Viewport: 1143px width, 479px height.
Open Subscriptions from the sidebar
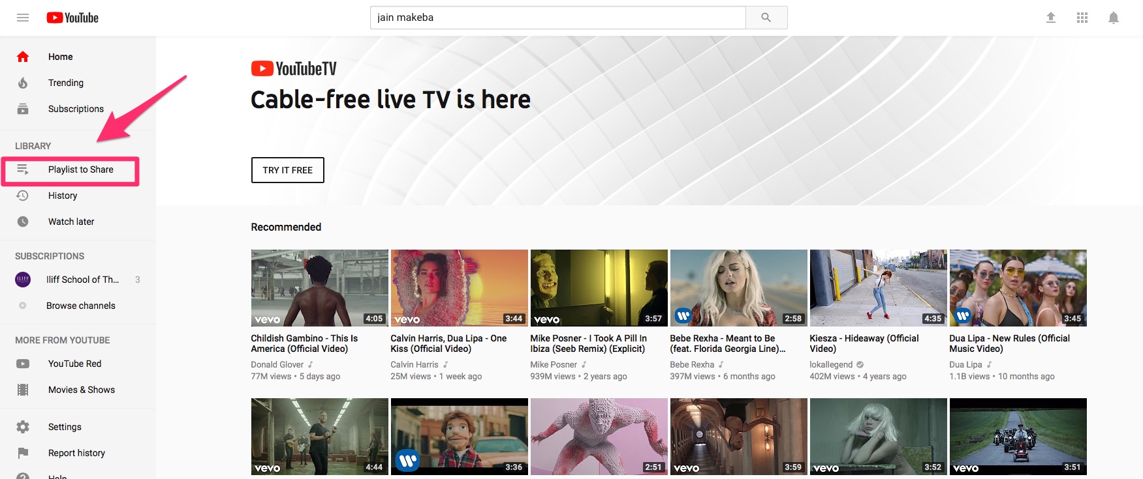tap(76, 109)
